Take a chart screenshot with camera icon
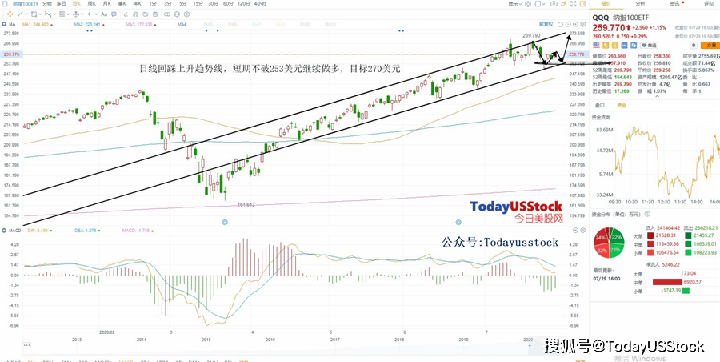720x362 pixels. 554,4
